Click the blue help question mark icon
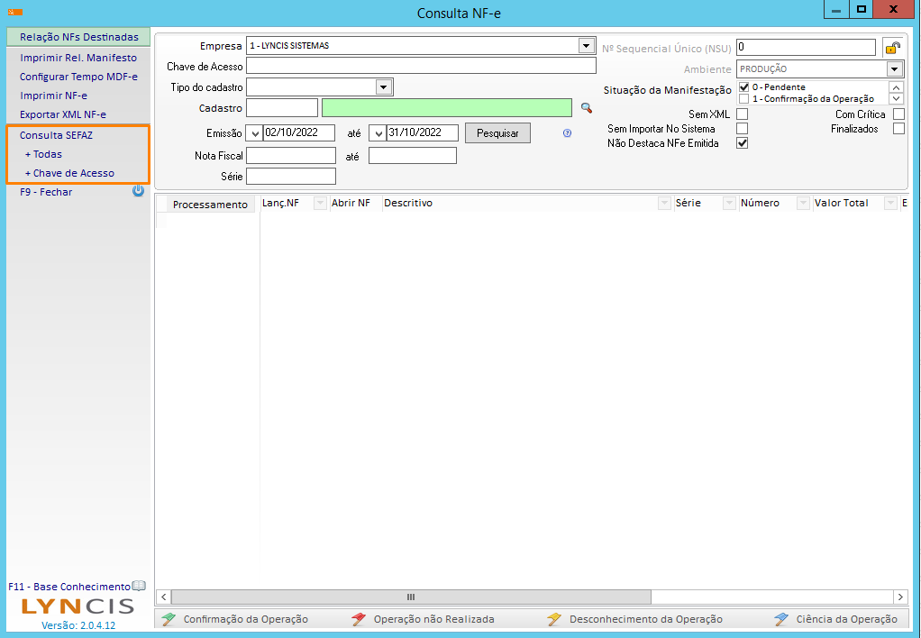 click(568, 133)
